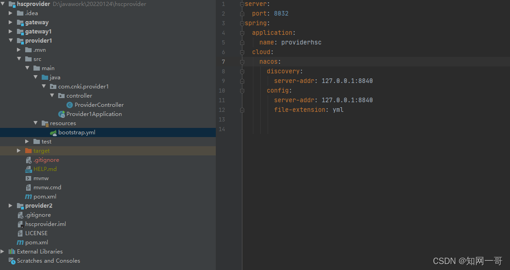Select Provider1Application in the project tree
The height and width of the screenshot is (270, 510).
click(94, 114)
